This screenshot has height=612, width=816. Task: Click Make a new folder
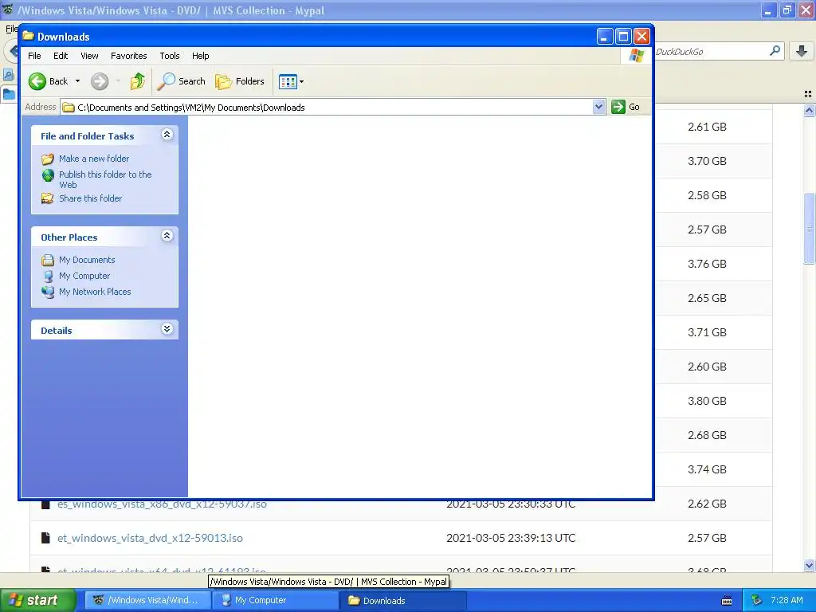click(x=94, y=159)
